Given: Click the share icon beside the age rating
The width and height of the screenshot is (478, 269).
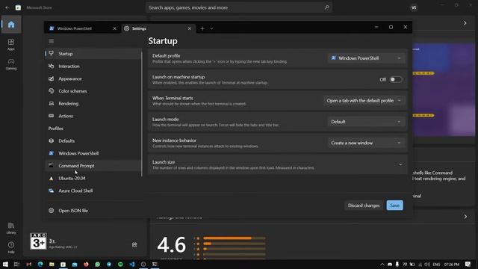Looking at the screenshot, I should coord(134,244).
